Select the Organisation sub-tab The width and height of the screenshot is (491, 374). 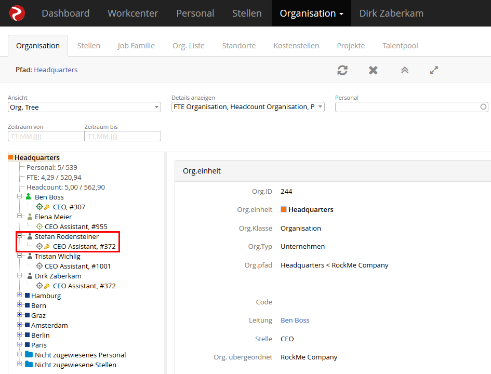point(38,46)
